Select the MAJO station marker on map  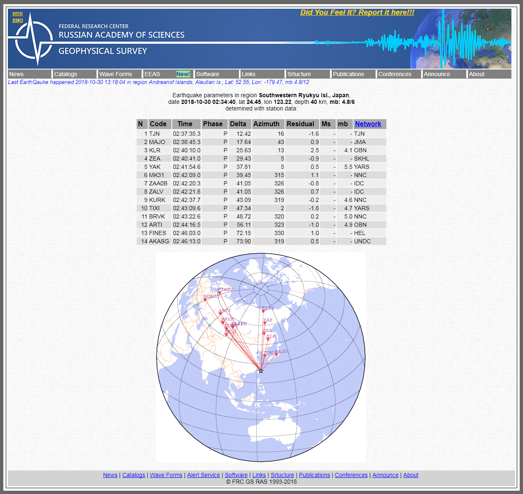pyautogui.click(x=276, y=355)
